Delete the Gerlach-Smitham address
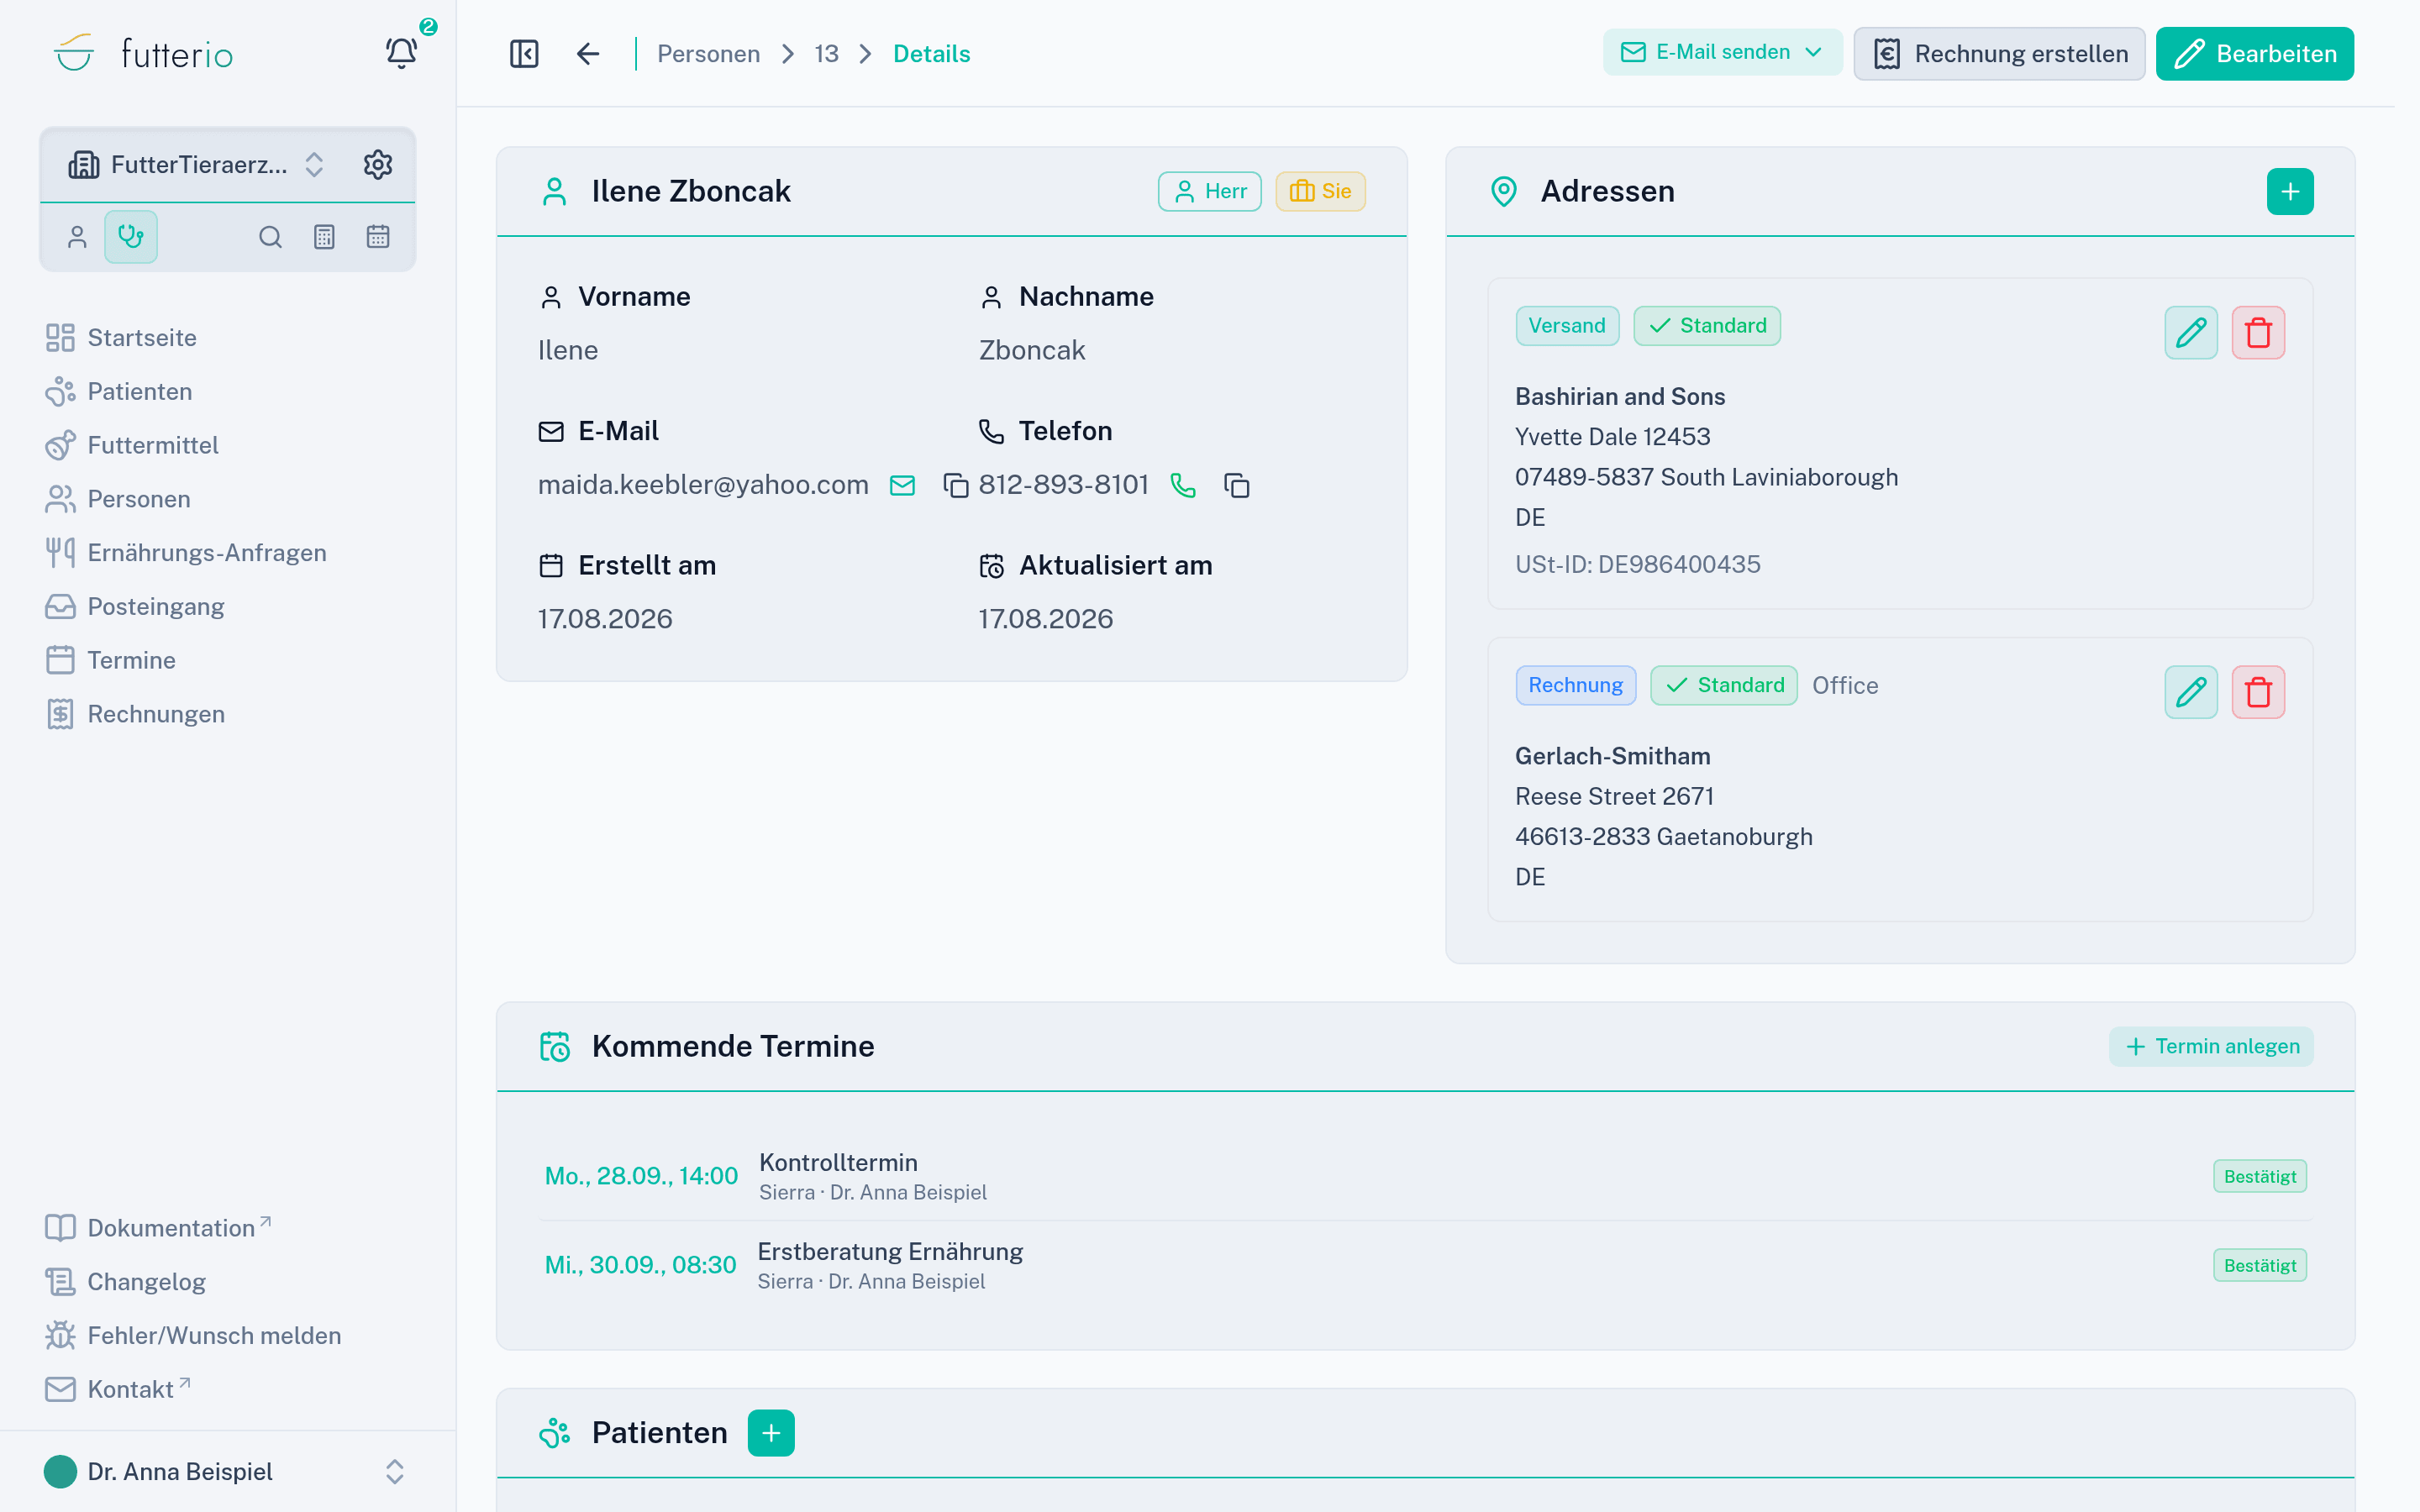 point(2258,692)
